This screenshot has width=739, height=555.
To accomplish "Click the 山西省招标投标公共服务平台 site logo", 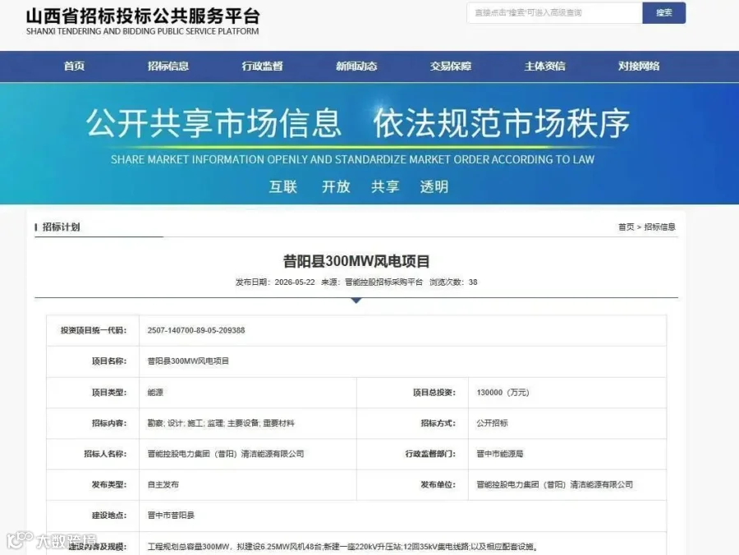I will pyautogui.click(x=143, y=22).
